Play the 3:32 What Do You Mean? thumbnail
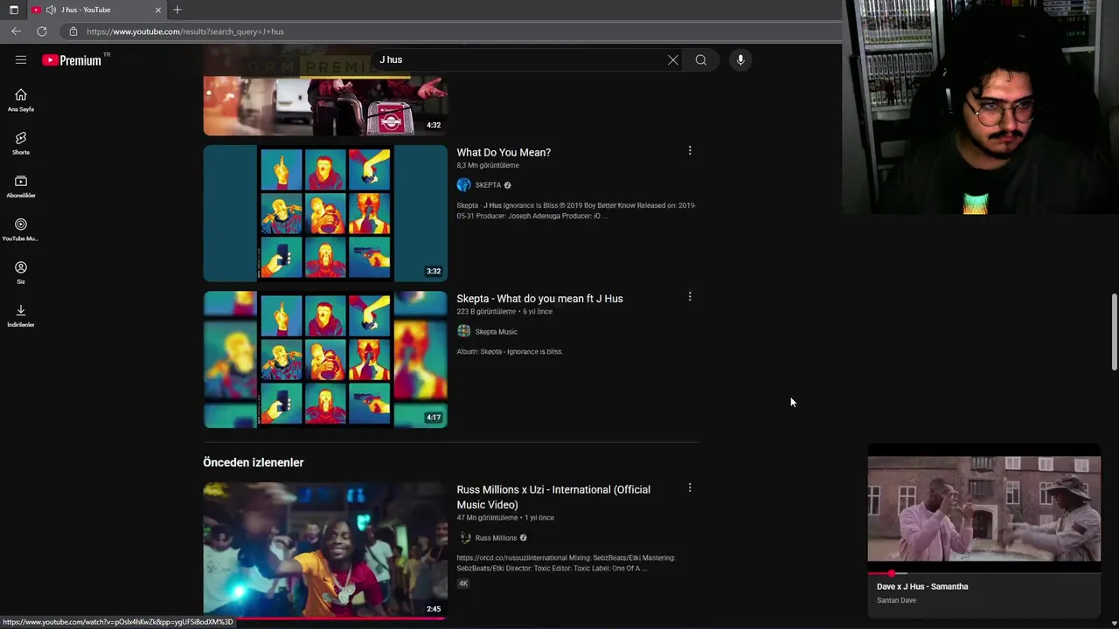This screenshot has height=629, width=1119. click(325, 213)
